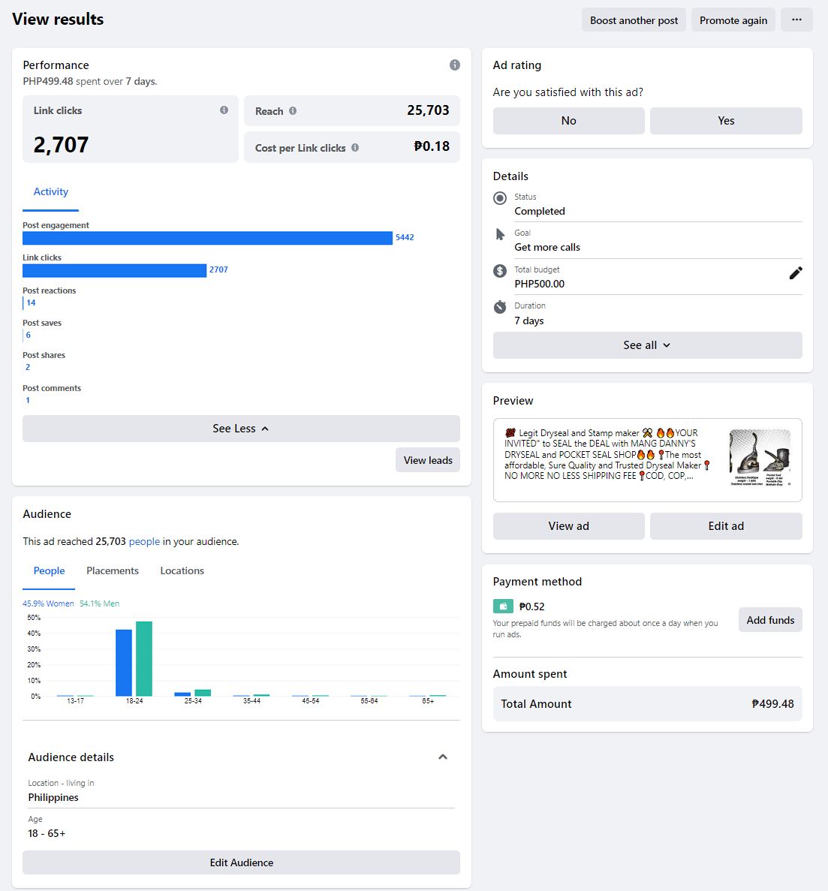This screenshot has height=891, width=828.
Task: Switch to the People tab
Action: click(49, 571)
